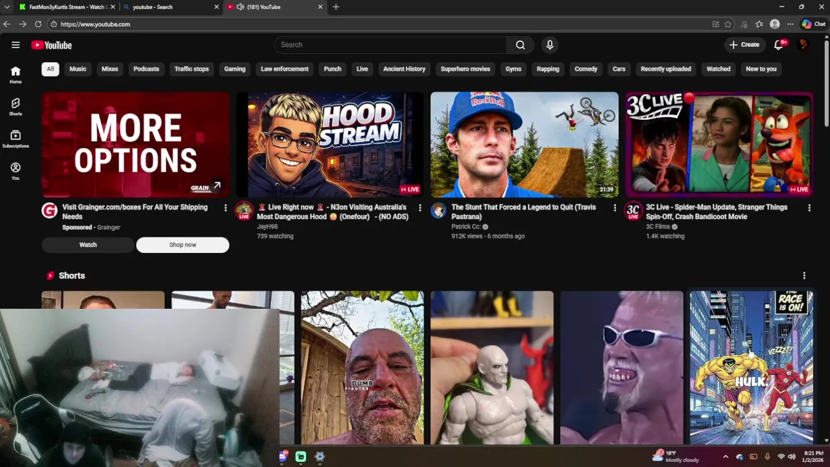The width and height of the screenshot is (830, 467).
Task: Open the Shorts shelf more options
Action: (804, 276)
